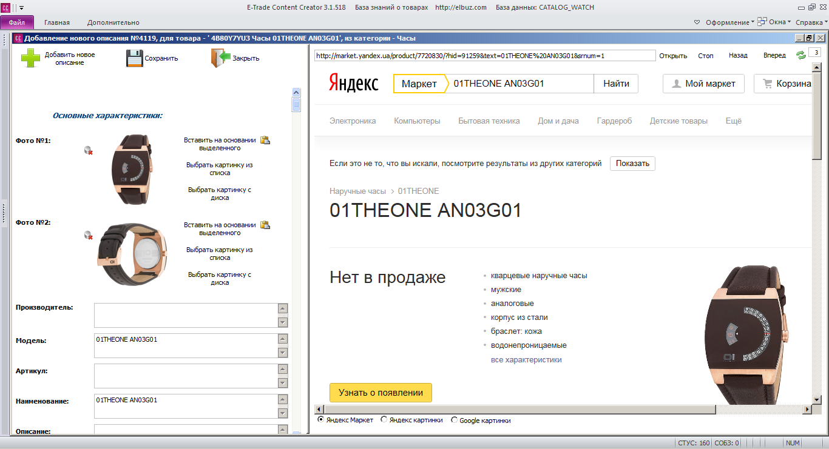Screen dimensions: 829x449
Task: Click Вставить на основании выделенного for Photo №1
Action: [x=220, y=144]
